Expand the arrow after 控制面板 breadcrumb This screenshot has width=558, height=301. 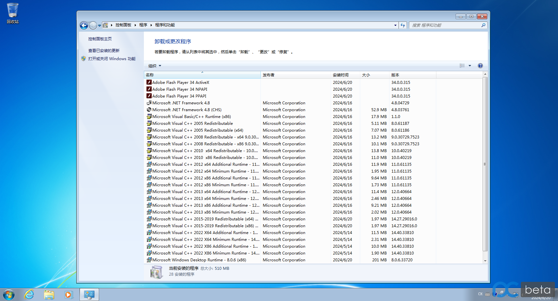coord(135,25)
